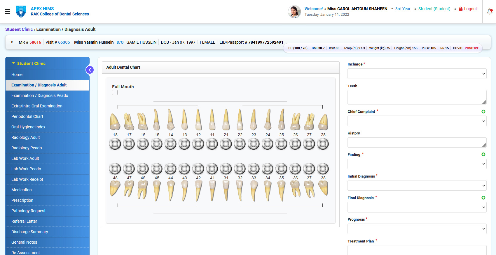Add a new Finding with plus icon

(483, 154)
